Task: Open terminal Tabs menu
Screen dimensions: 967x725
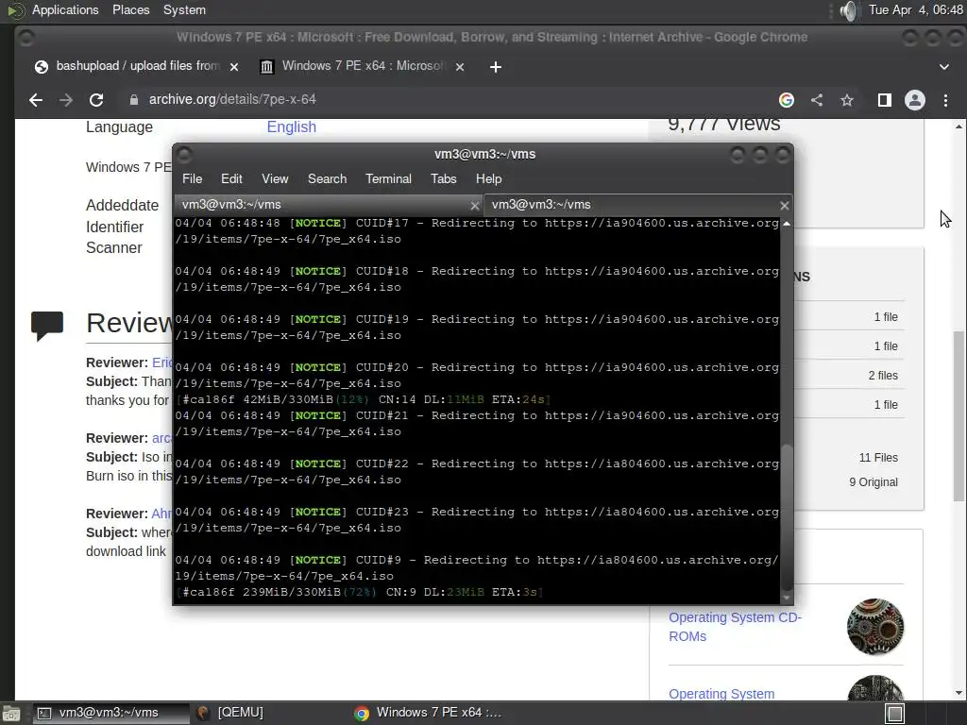Action: click(444, 178)
